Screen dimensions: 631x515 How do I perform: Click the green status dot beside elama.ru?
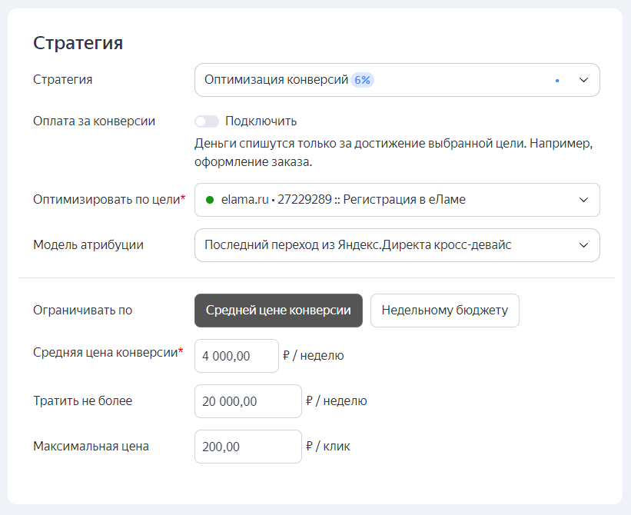click(209, 200)
